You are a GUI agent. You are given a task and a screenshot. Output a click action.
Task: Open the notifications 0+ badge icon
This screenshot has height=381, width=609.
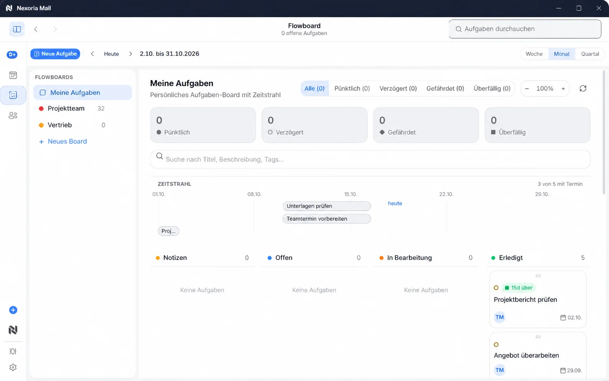(x=12, y=55)
